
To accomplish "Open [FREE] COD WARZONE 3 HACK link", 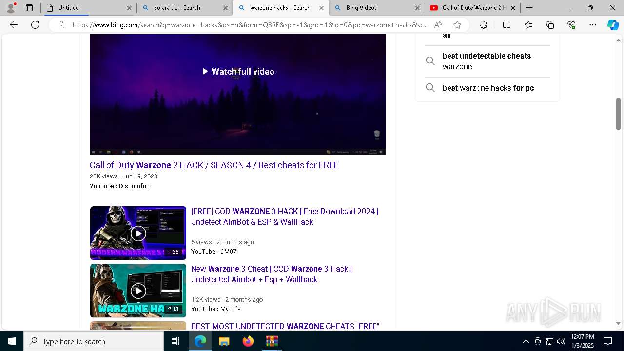I will click(x=285, y=216).
